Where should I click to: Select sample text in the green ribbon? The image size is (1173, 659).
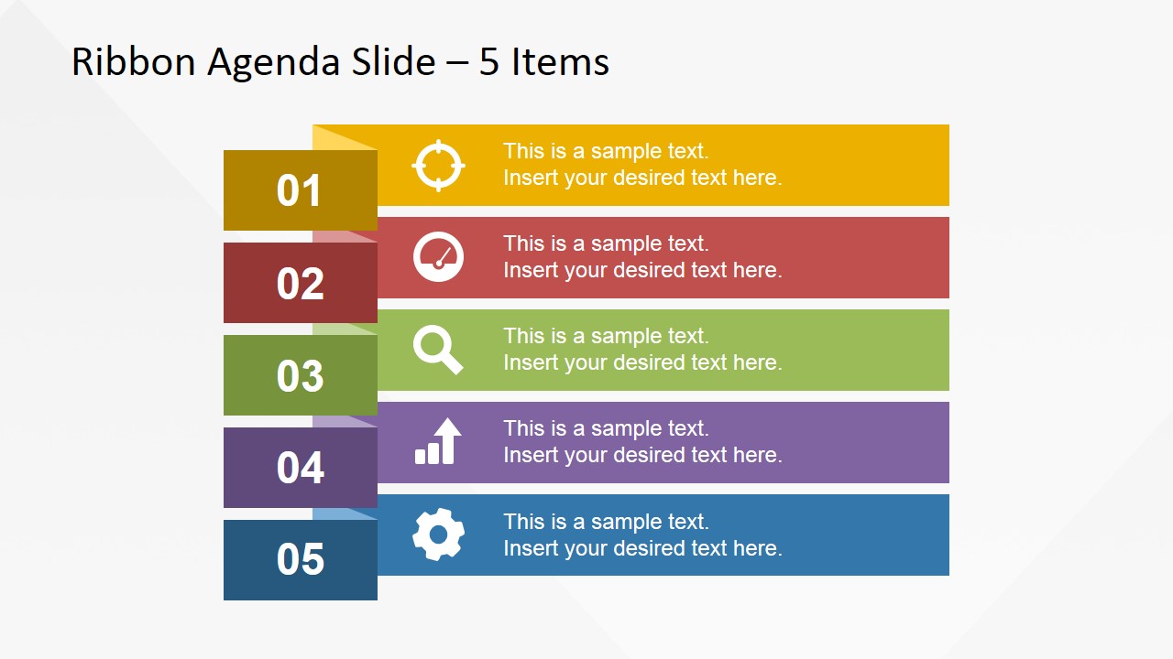click(x=642, y=350)
